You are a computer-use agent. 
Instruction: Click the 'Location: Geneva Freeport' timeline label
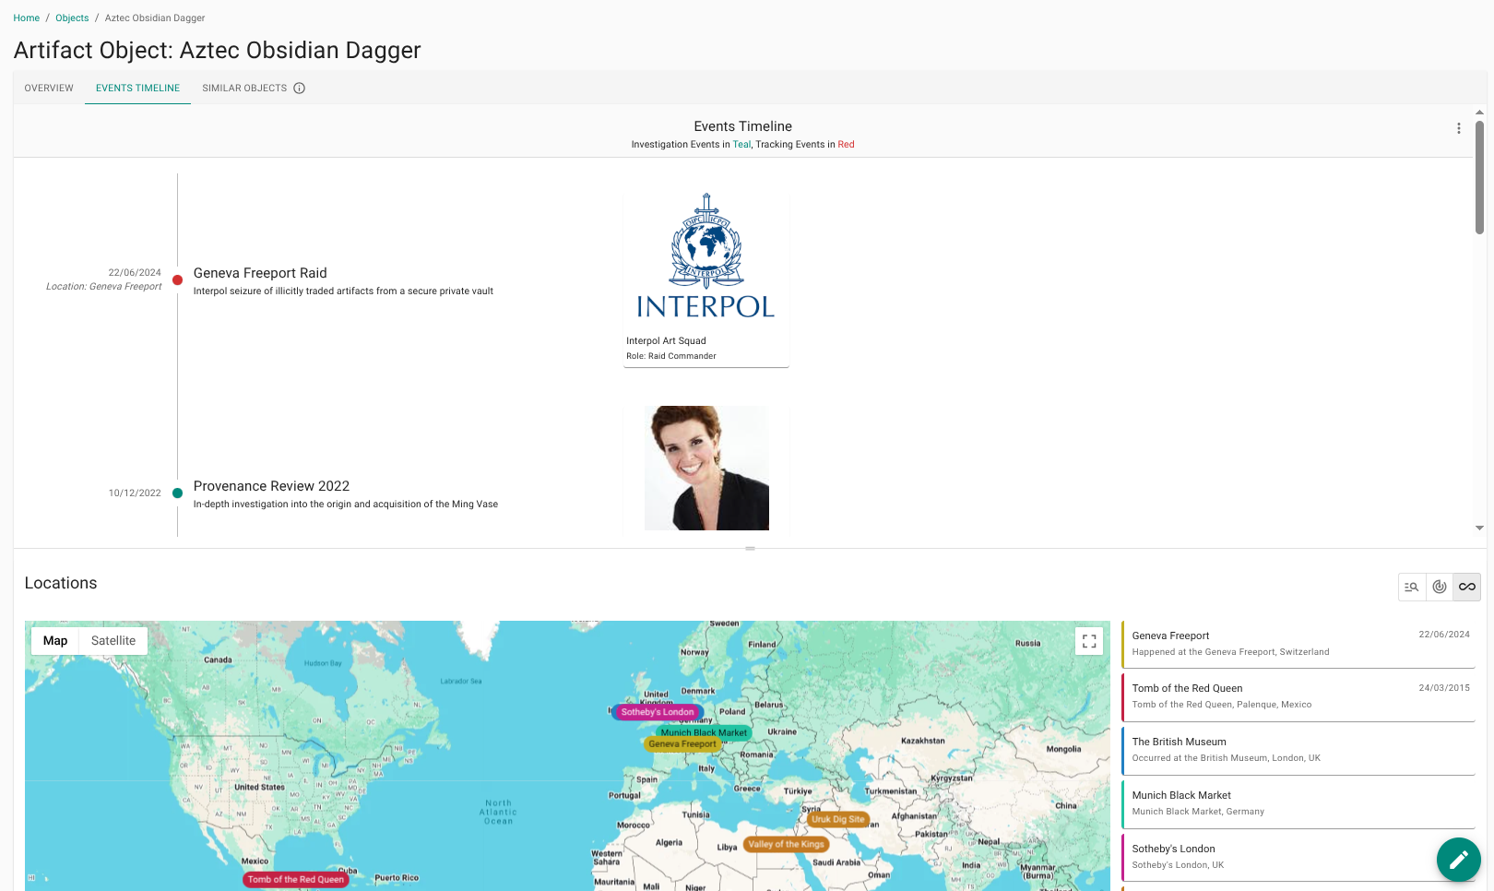click(x=103, y=287)
